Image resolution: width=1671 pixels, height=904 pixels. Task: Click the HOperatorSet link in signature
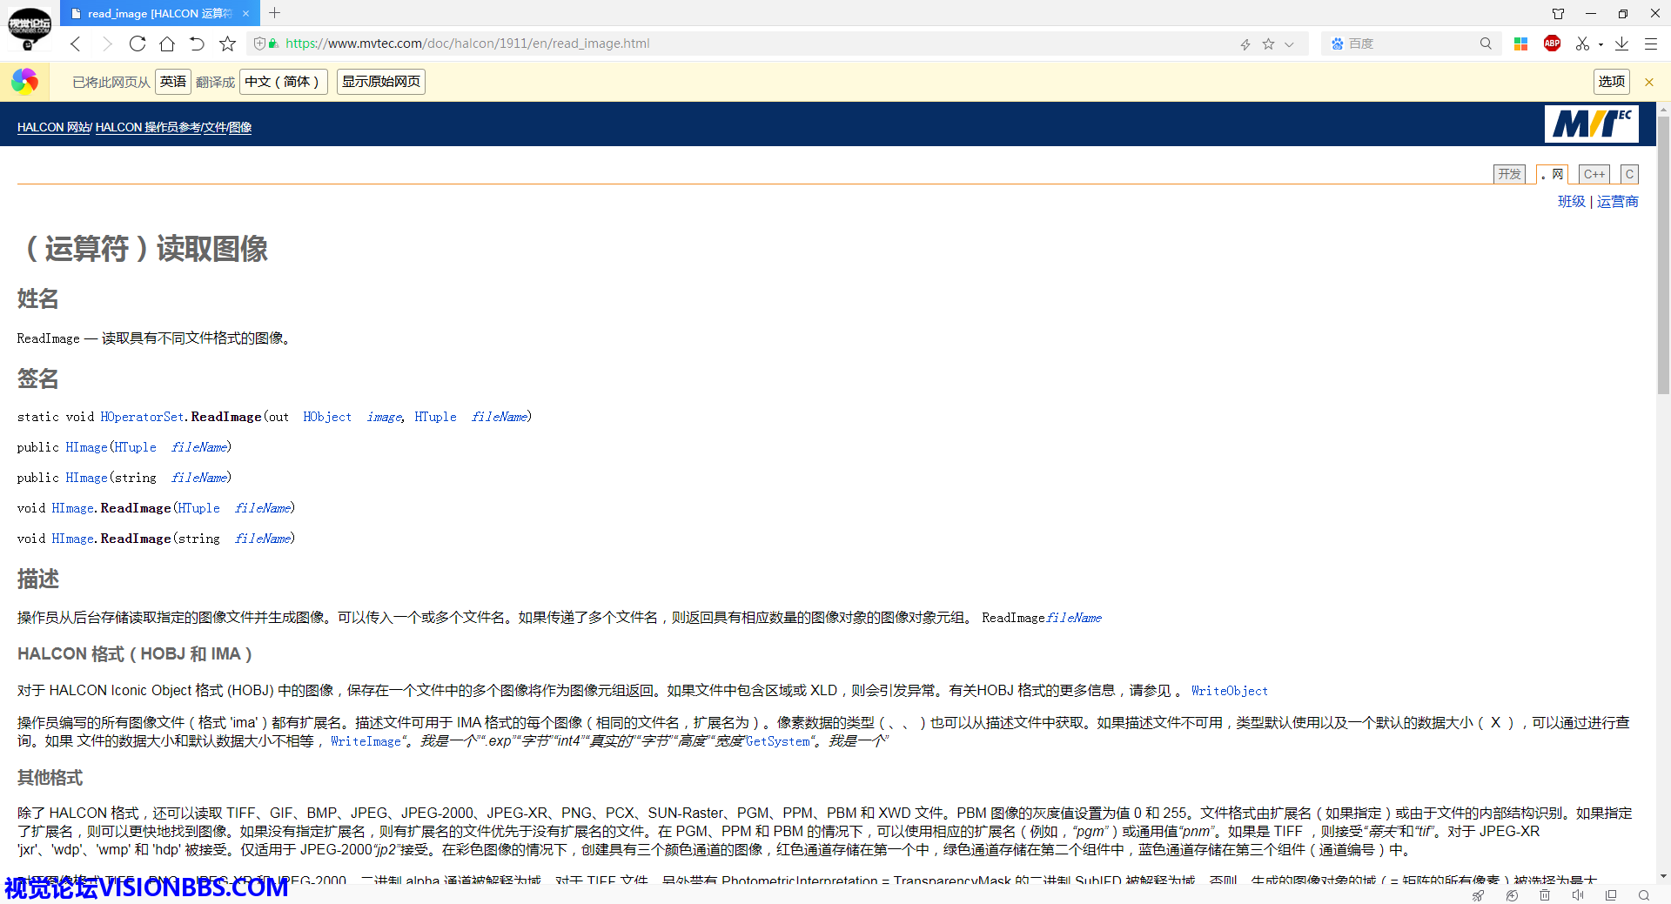click(x=143, y=417)
